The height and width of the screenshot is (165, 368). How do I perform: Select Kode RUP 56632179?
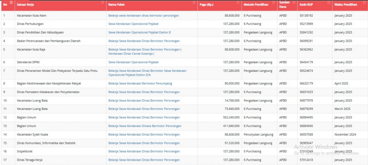coord(306,83)
